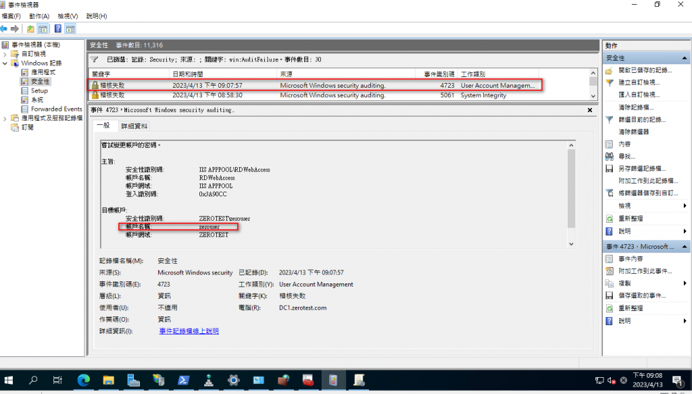Expand the 檢視 submenu arrow
Viewport: 692px width, 394px height.
point(685,206)
